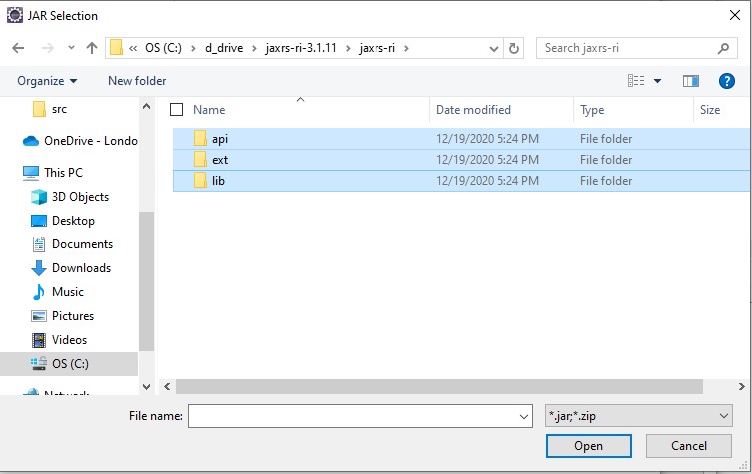Go to Downloads in the sidebar
This screenshot has height=474, width=752.
[71, 268]
